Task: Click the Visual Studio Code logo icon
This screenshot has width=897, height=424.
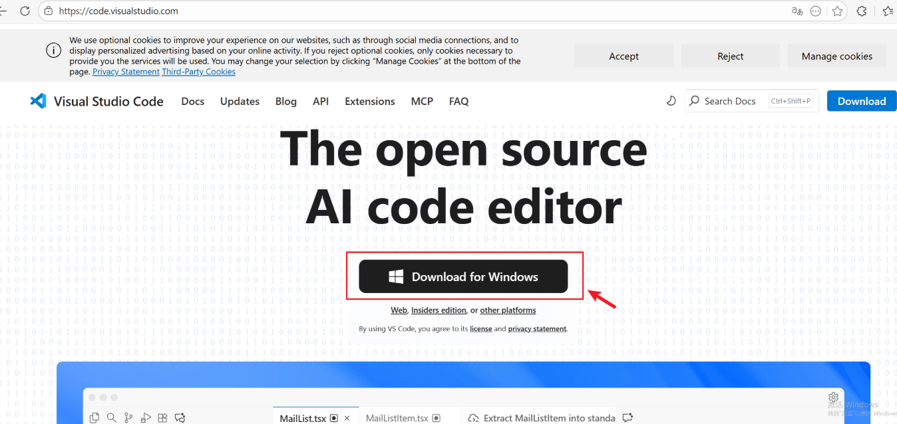Action: click(x=38, y=101)
